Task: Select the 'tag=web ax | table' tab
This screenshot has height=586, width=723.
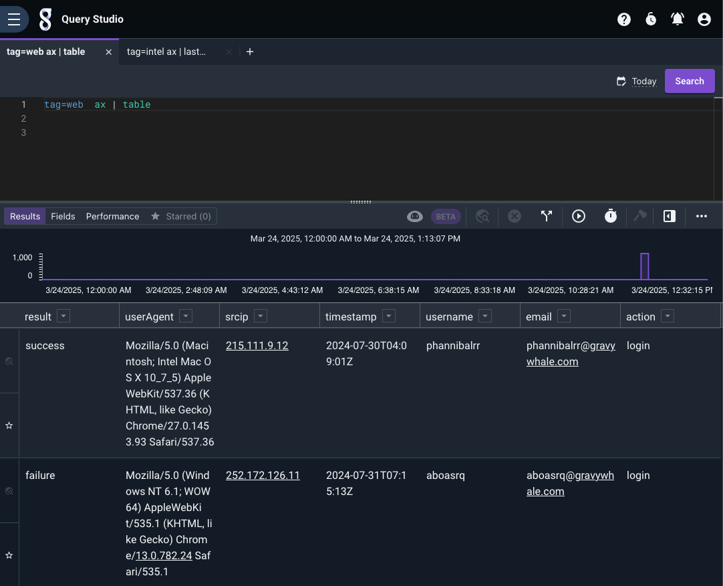Action: pyautogui.click(x=45, y=52)
